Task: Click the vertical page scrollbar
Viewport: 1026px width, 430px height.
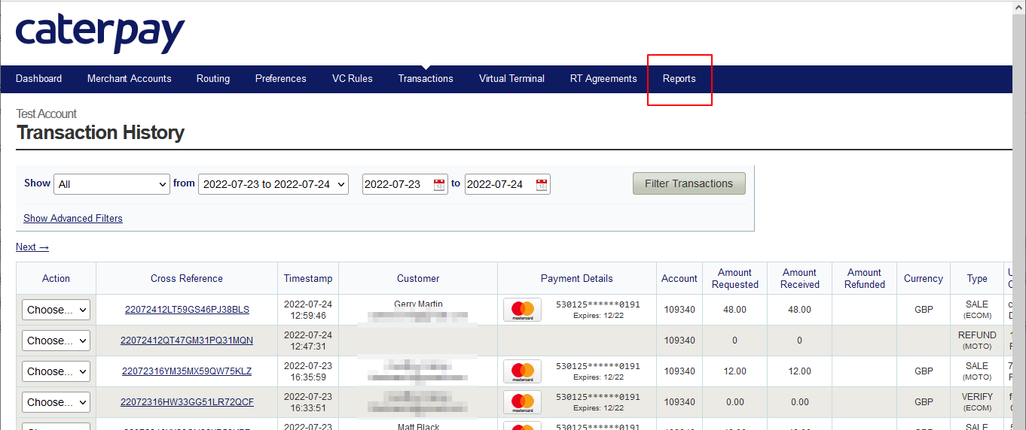Action: [x=1018, y=215]
